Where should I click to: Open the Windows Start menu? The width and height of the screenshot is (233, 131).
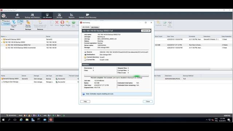tap(3, 120)
